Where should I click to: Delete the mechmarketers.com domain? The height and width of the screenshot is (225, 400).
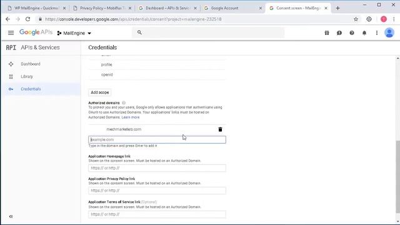220,129
